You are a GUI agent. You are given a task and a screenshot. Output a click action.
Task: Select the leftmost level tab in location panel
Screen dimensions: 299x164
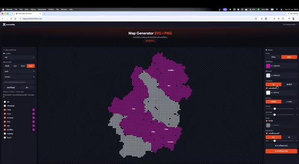(7, 66)
